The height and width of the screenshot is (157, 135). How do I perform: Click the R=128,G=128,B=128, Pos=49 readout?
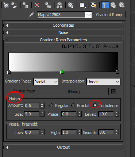[90, 46]
